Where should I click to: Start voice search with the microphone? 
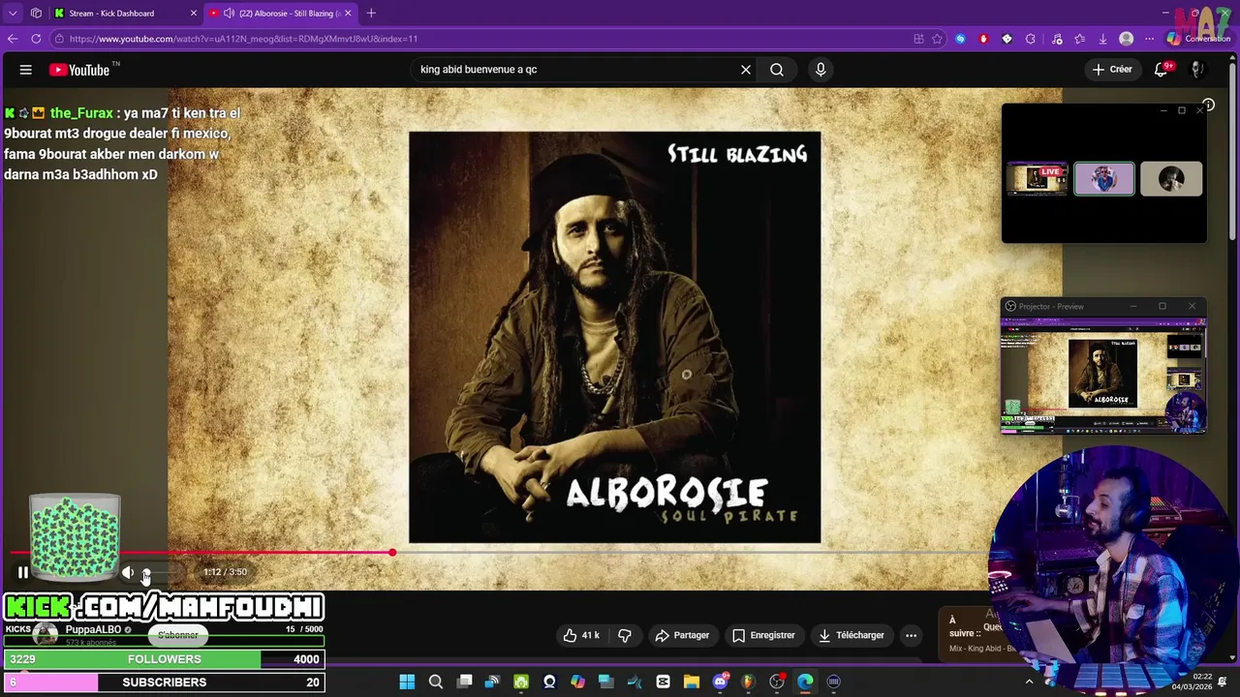coord(821,70)
